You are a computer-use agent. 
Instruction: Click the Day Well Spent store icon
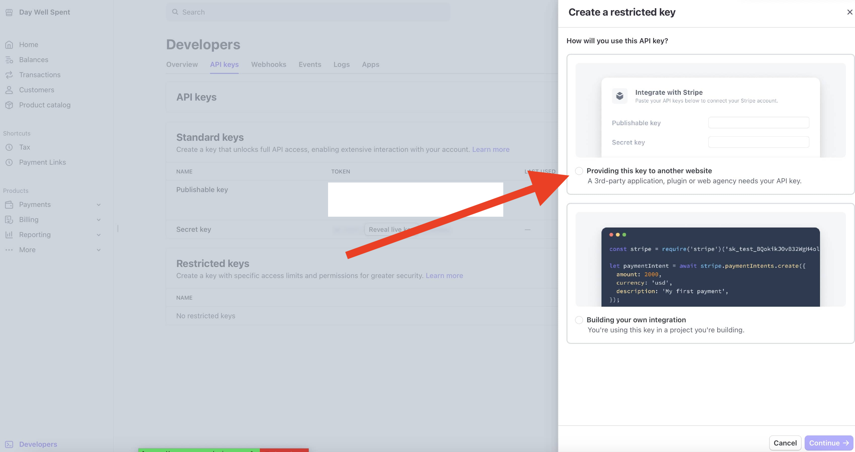point(9,12)
